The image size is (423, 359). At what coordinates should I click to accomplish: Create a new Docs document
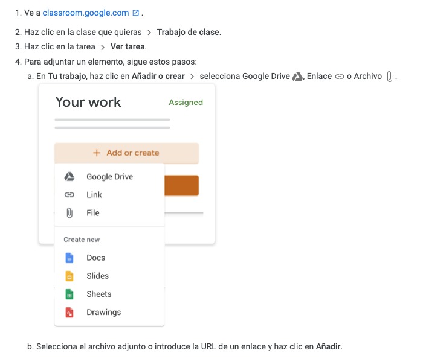(x=109, y=258)
